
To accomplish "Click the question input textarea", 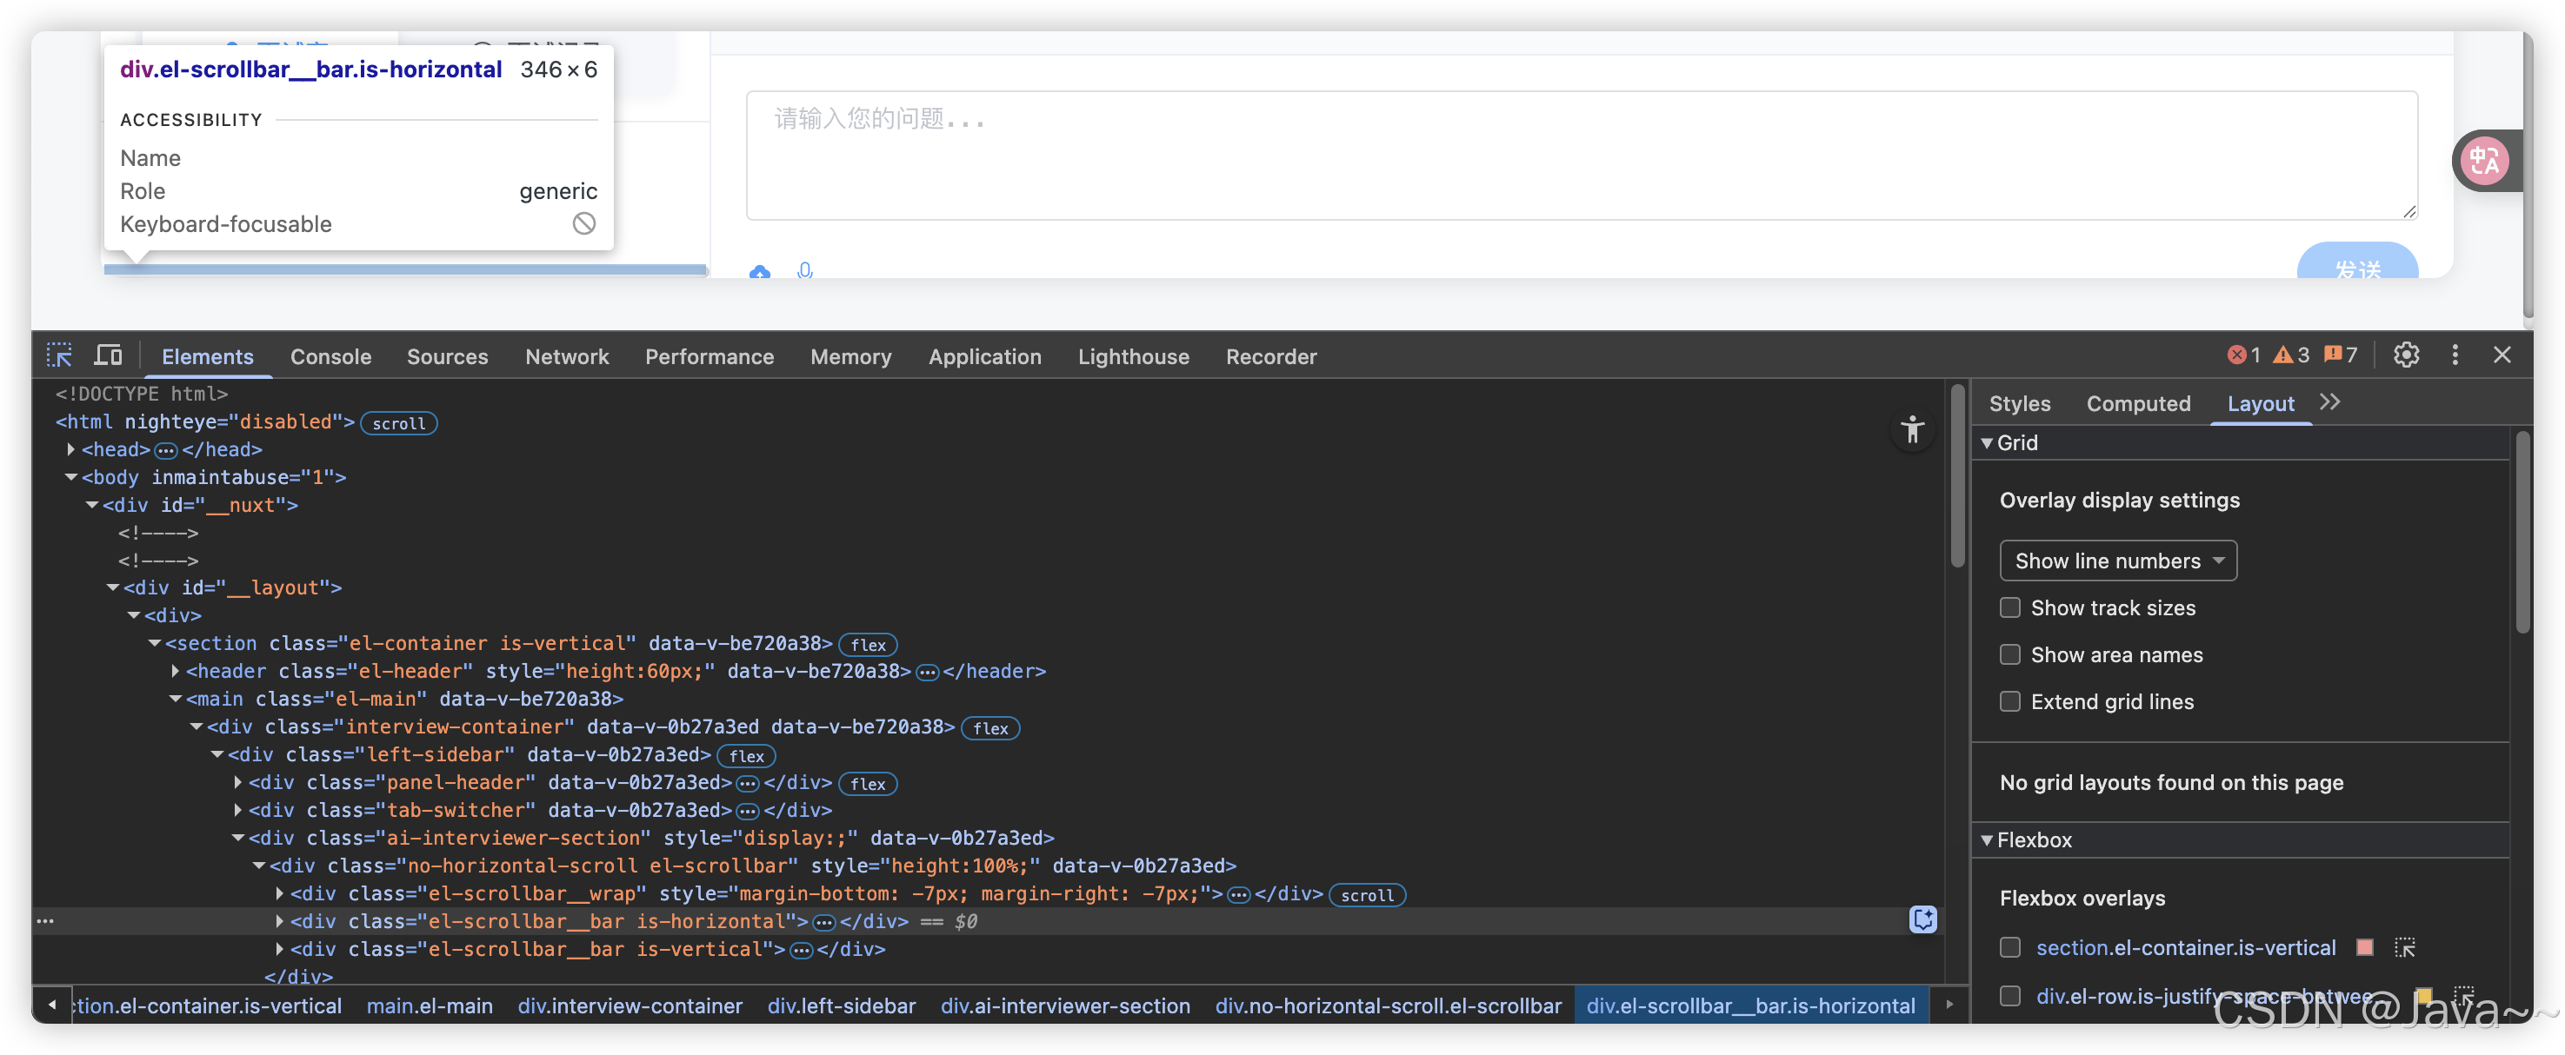I will [1580, 156].
